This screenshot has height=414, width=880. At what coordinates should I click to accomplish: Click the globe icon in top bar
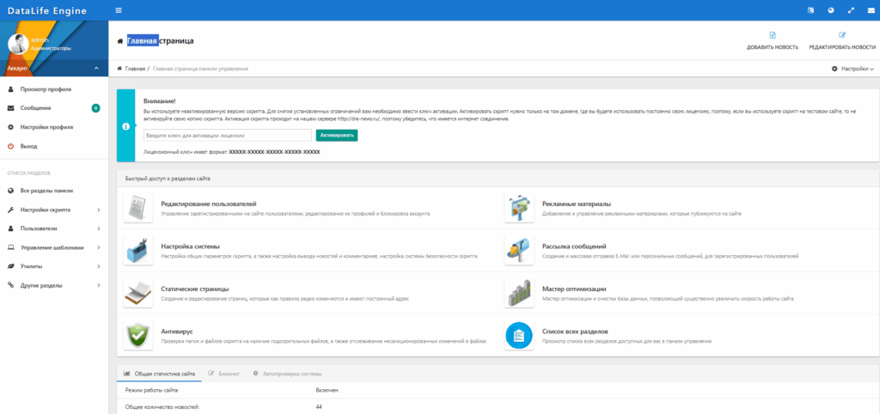[830, 10]
